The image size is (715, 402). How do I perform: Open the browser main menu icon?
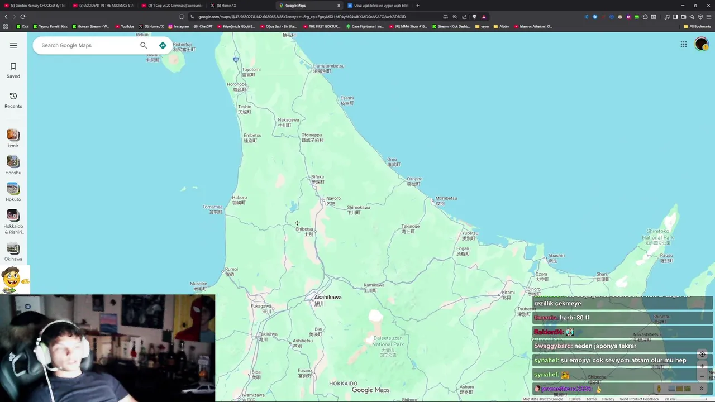tap(709, 17)
